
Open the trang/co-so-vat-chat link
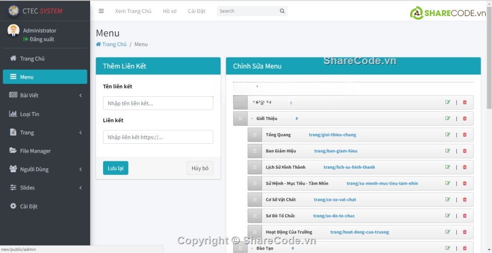tap(335, 200)
